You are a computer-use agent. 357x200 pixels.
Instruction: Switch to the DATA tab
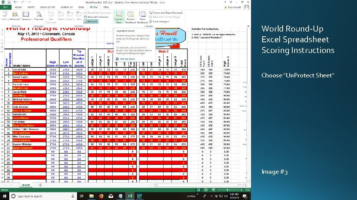tap(81, 7)
